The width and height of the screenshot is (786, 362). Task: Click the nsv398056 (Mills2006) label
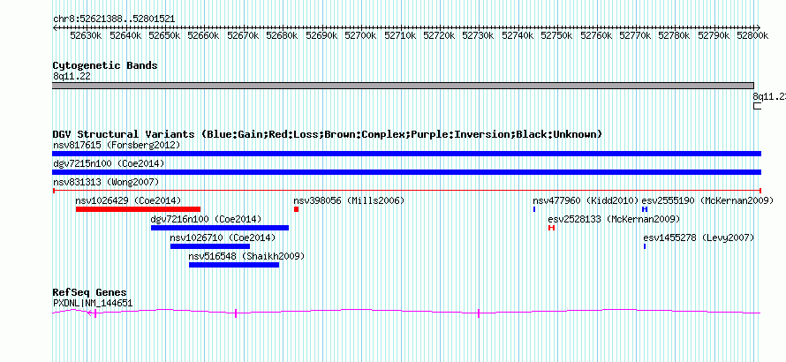[x=349, y=200]
